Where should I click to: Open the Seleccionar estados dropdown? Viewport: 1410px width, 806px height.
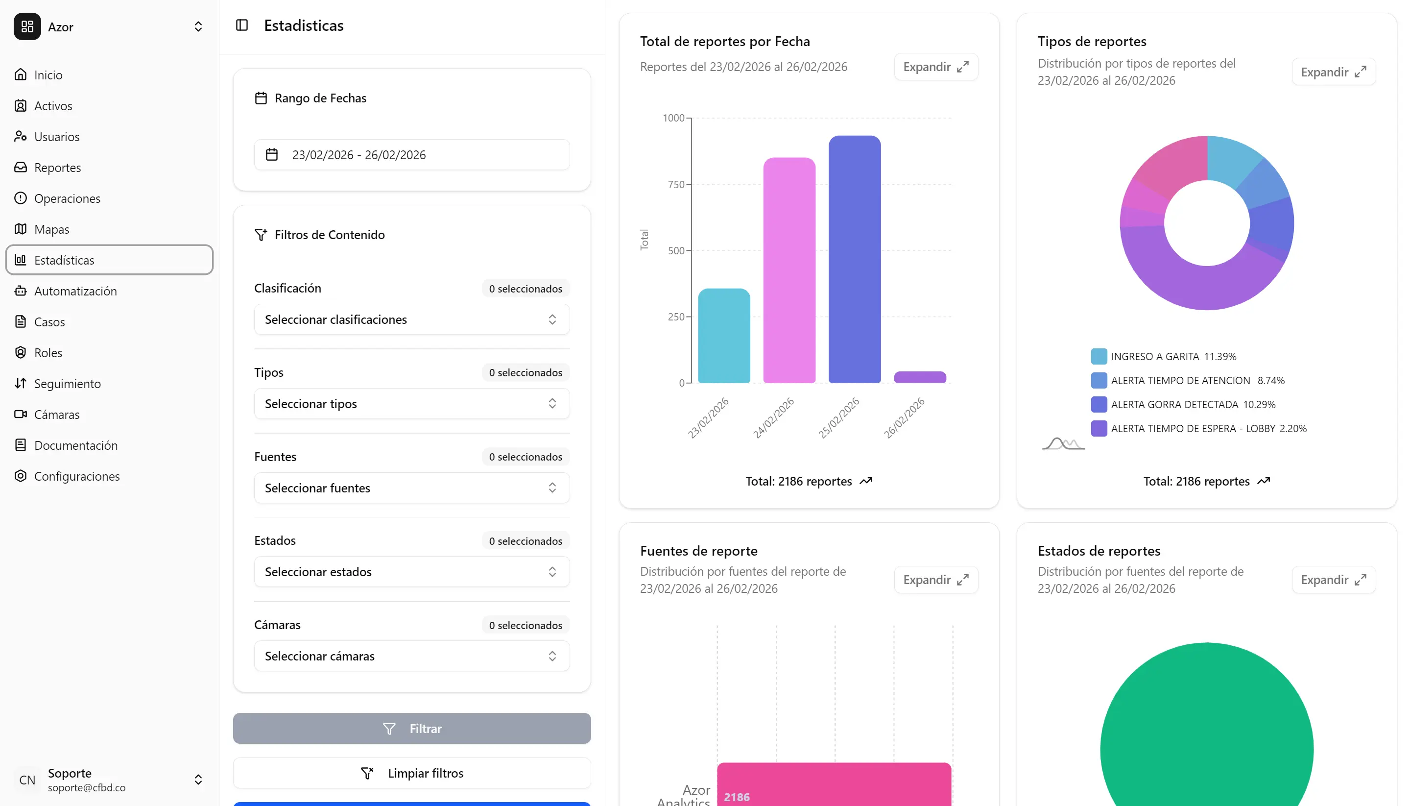pos(411,571)
